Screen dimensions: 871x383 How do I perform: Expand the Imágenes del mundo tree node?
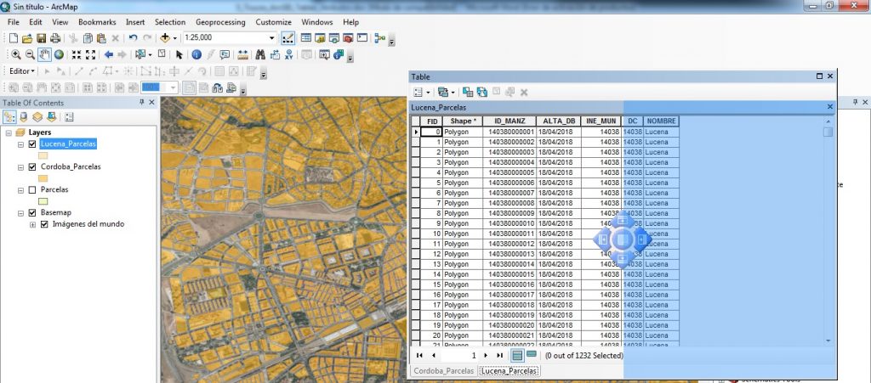[x=32, y=224]
